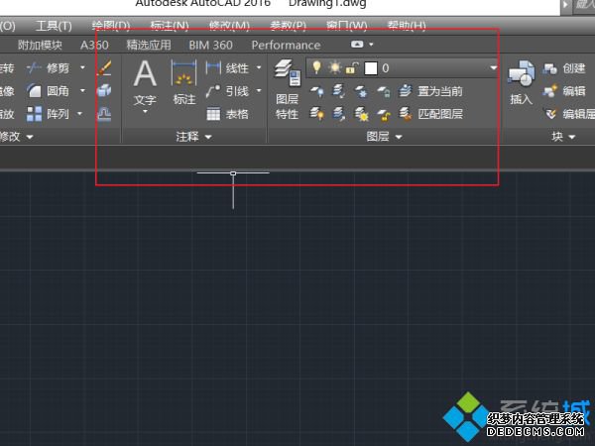This screenshot has width=595, height=446.
Task: Switch to Featured Apps (精选应用) tab
Action: (149, 46)
